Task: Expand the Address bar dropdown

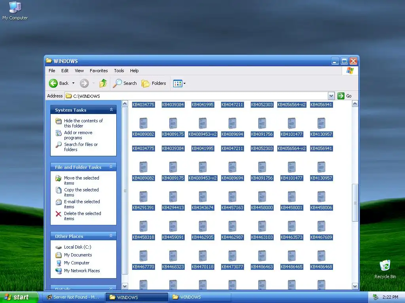Action: [x=331, y=96]
